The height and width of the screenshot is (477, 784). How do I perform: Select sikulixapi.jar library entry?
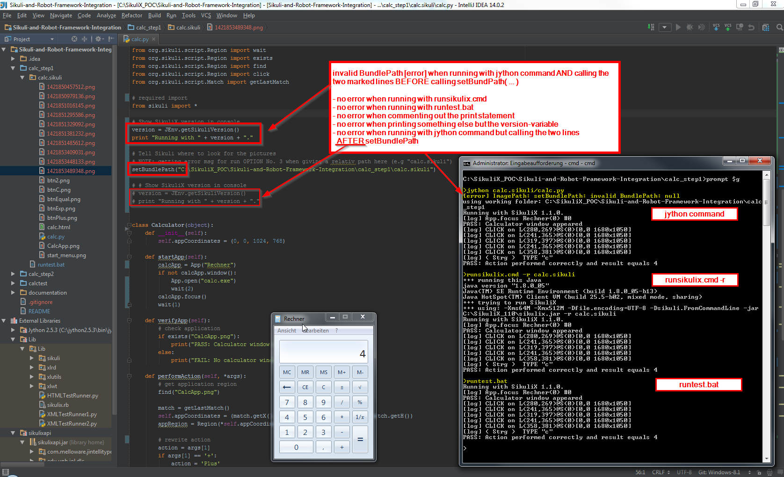point(67,442)
